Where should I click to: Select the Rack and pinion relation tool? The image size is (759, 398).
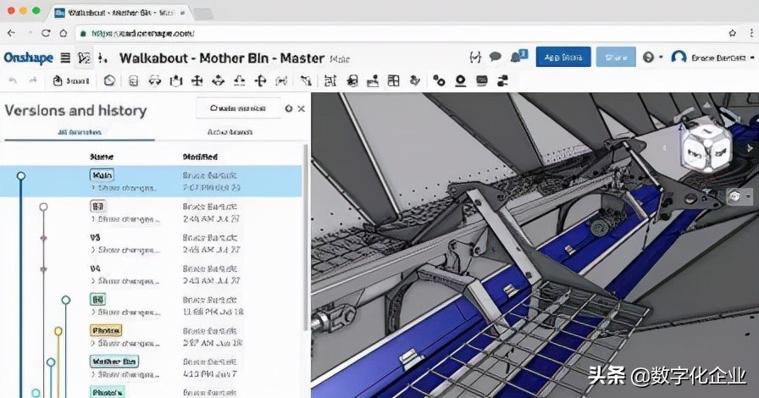tap(460, 80)
